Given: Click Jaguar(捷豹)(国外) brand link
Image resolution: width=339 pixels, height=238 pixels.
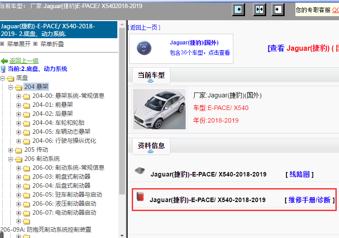Looking at the screenshot, I should 194,43.
